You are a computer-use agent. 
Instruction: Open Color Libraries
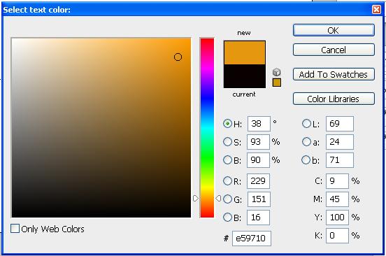[x=334, y=99]
